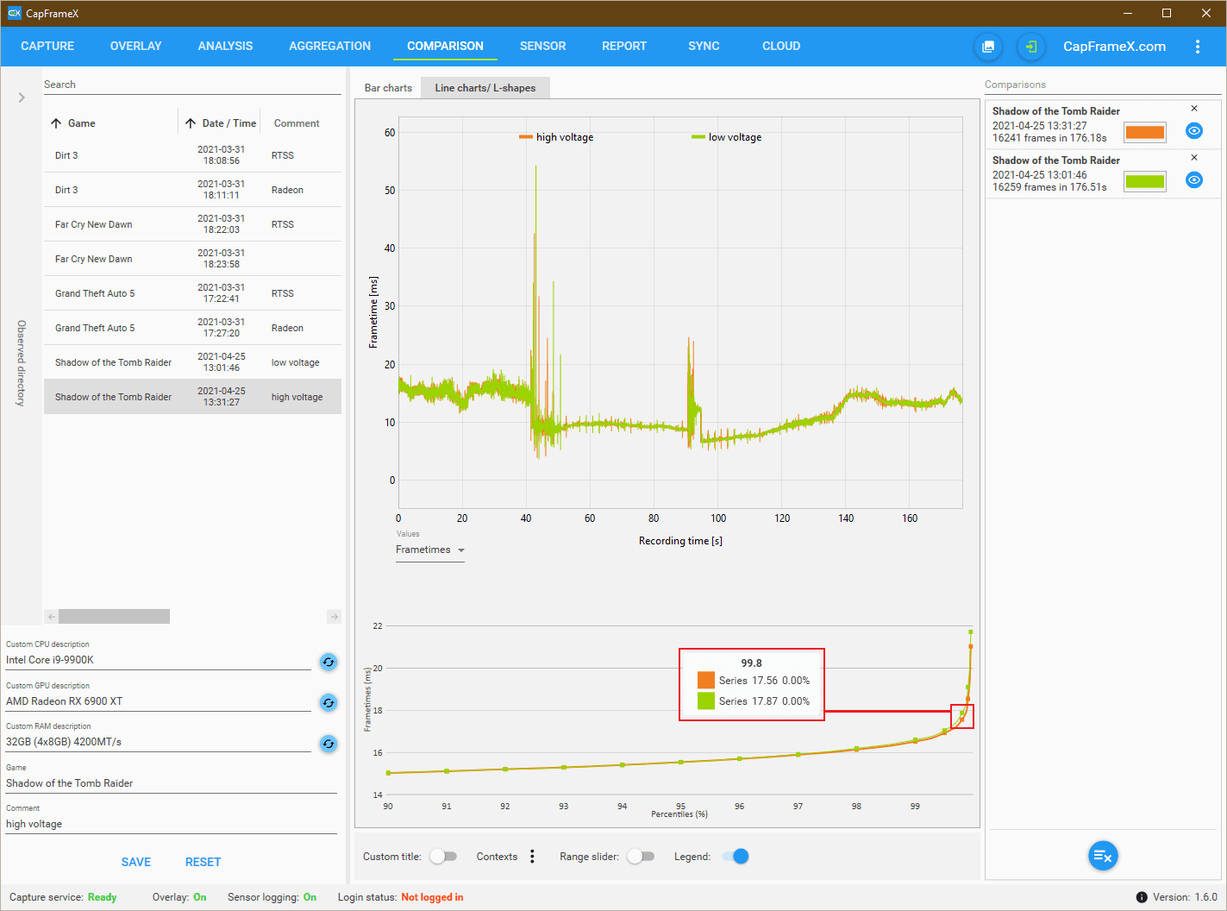Image resolution: width=1227 pixels, height=911 pixels.
Task: Open the OVERLAY tab
Action: 135,46
